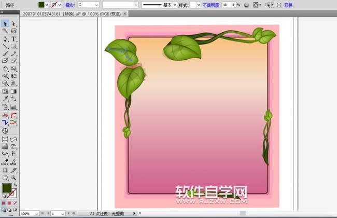Screen dimensions: 337x218
Task: Select the Direct Selection tool
Action: (x=13, y=23)
